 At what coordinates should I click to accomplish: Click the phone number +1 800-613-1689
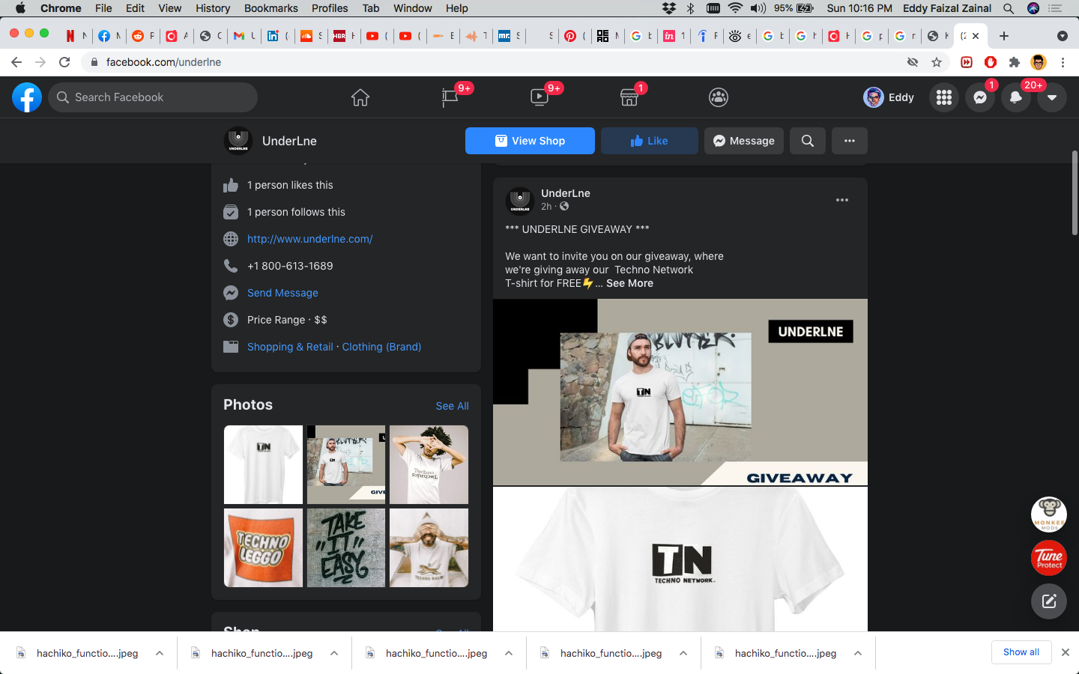[x=290, y=266]
